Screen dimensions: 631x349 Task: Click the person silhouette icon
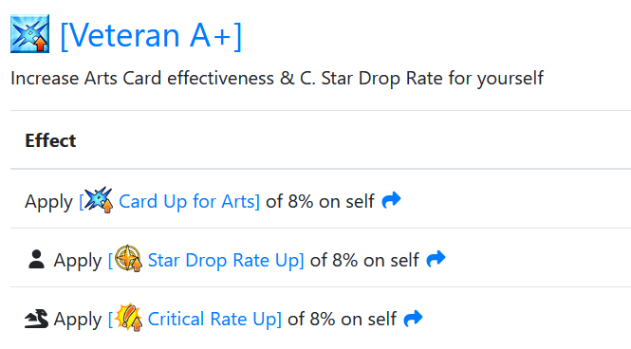36,259
